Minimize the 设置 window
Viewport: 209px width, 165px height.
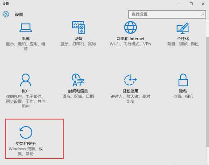(179, 4)
